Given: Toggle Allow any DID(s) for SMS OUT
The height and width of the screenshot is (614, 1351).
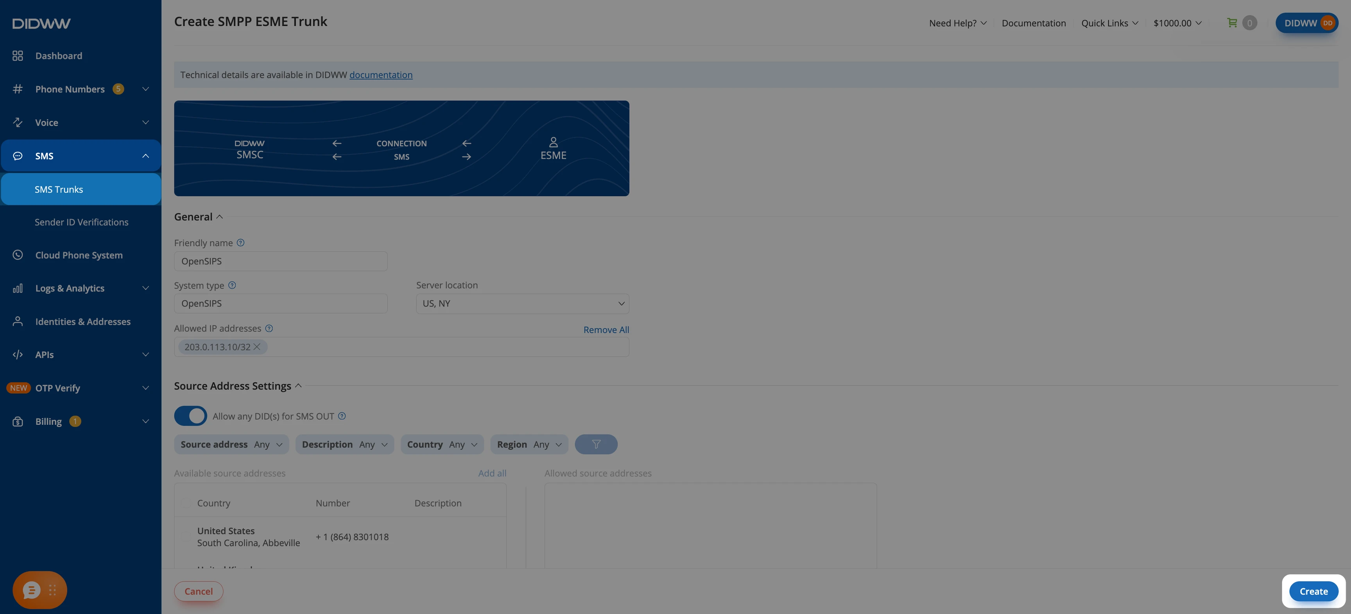Looking at the screenshot, I should [x=190, y=416].
